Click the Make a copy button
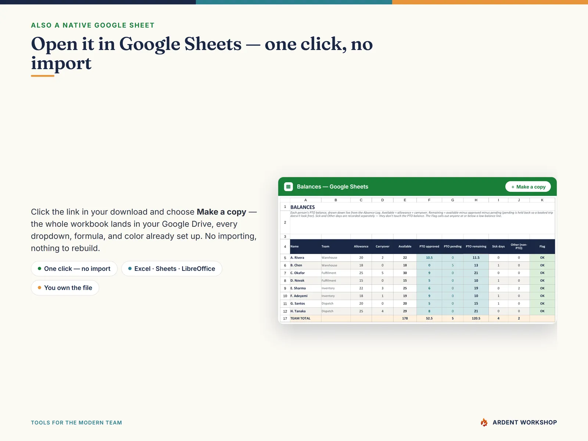The width and height of the screenshot is (588, 441). (528, 187)
